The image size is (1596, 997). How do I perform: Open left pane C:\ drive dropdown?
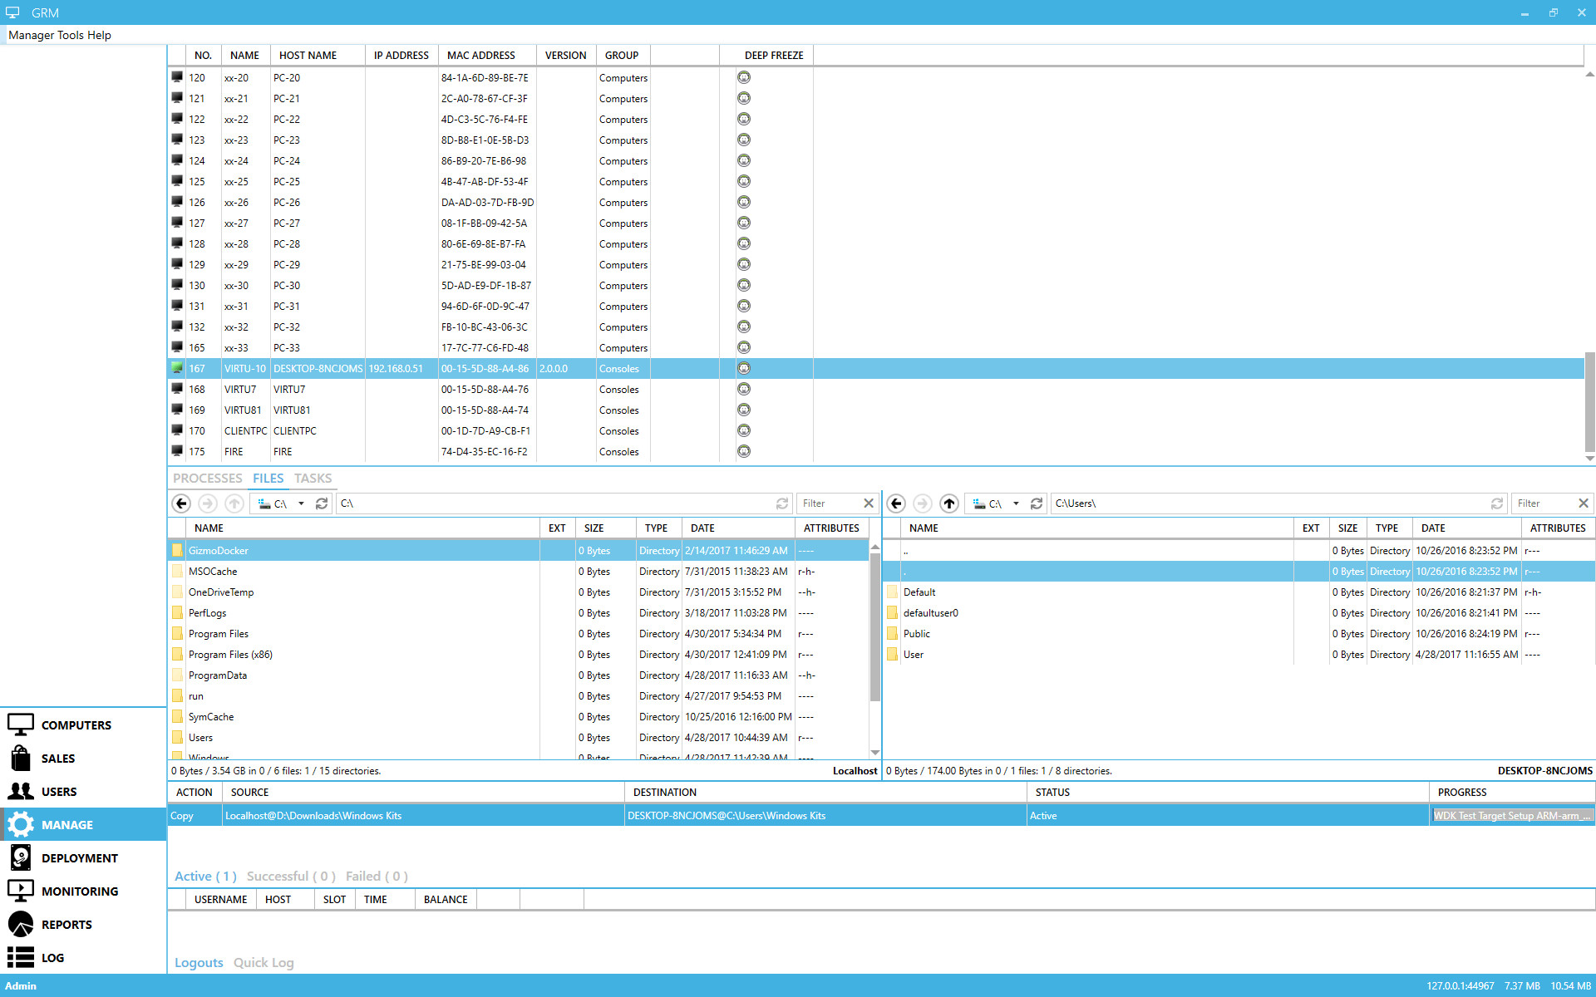[301, 503]
